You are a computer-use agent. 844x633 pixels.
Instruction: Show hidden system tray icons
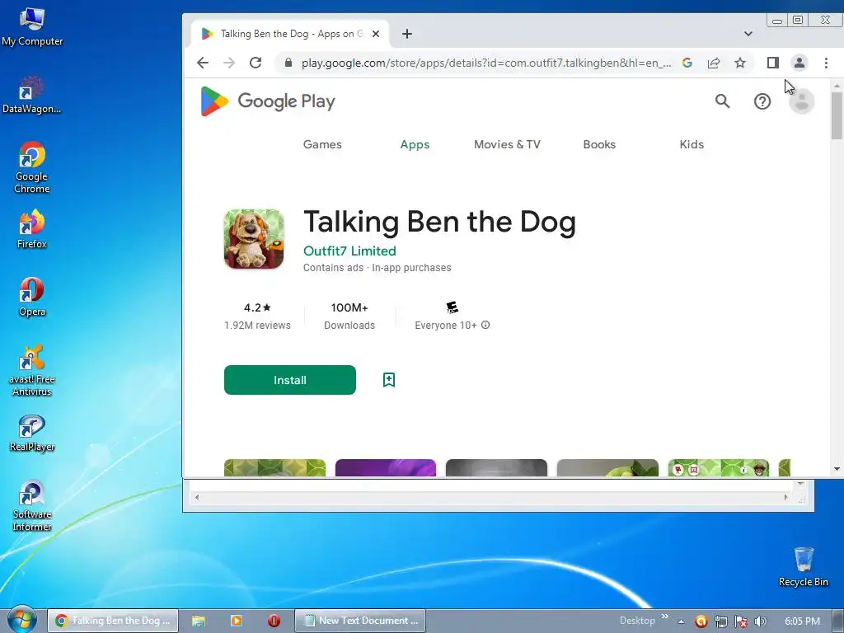[x=682, y=621]
